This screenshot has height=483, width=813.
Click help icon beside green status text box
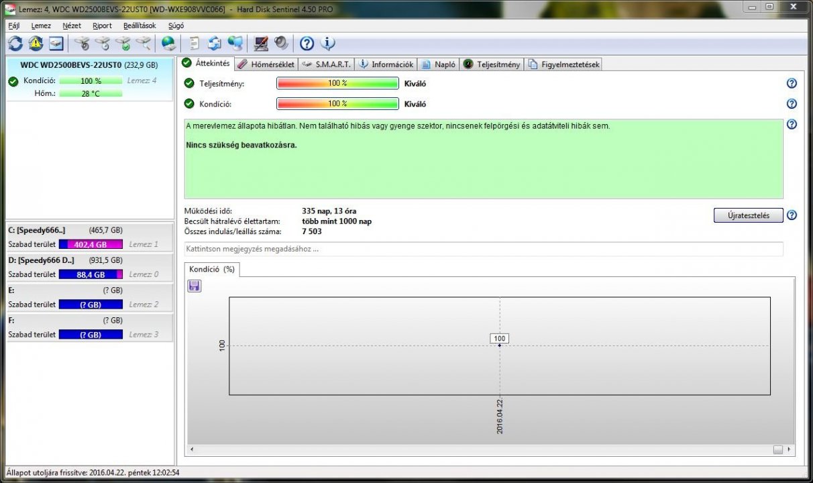point(792,125)
